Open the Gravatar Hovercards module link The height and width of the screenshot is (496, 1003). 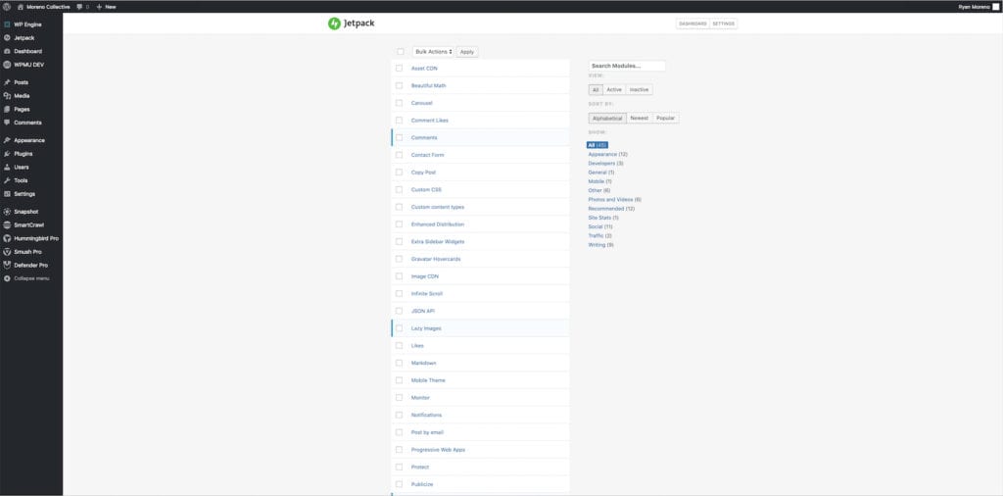click(x=436, y=259)
